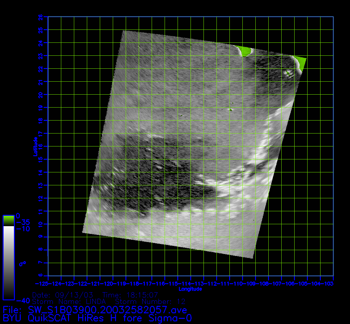Click the Latitude axis title
350x324 pixels.
(35, 146)
